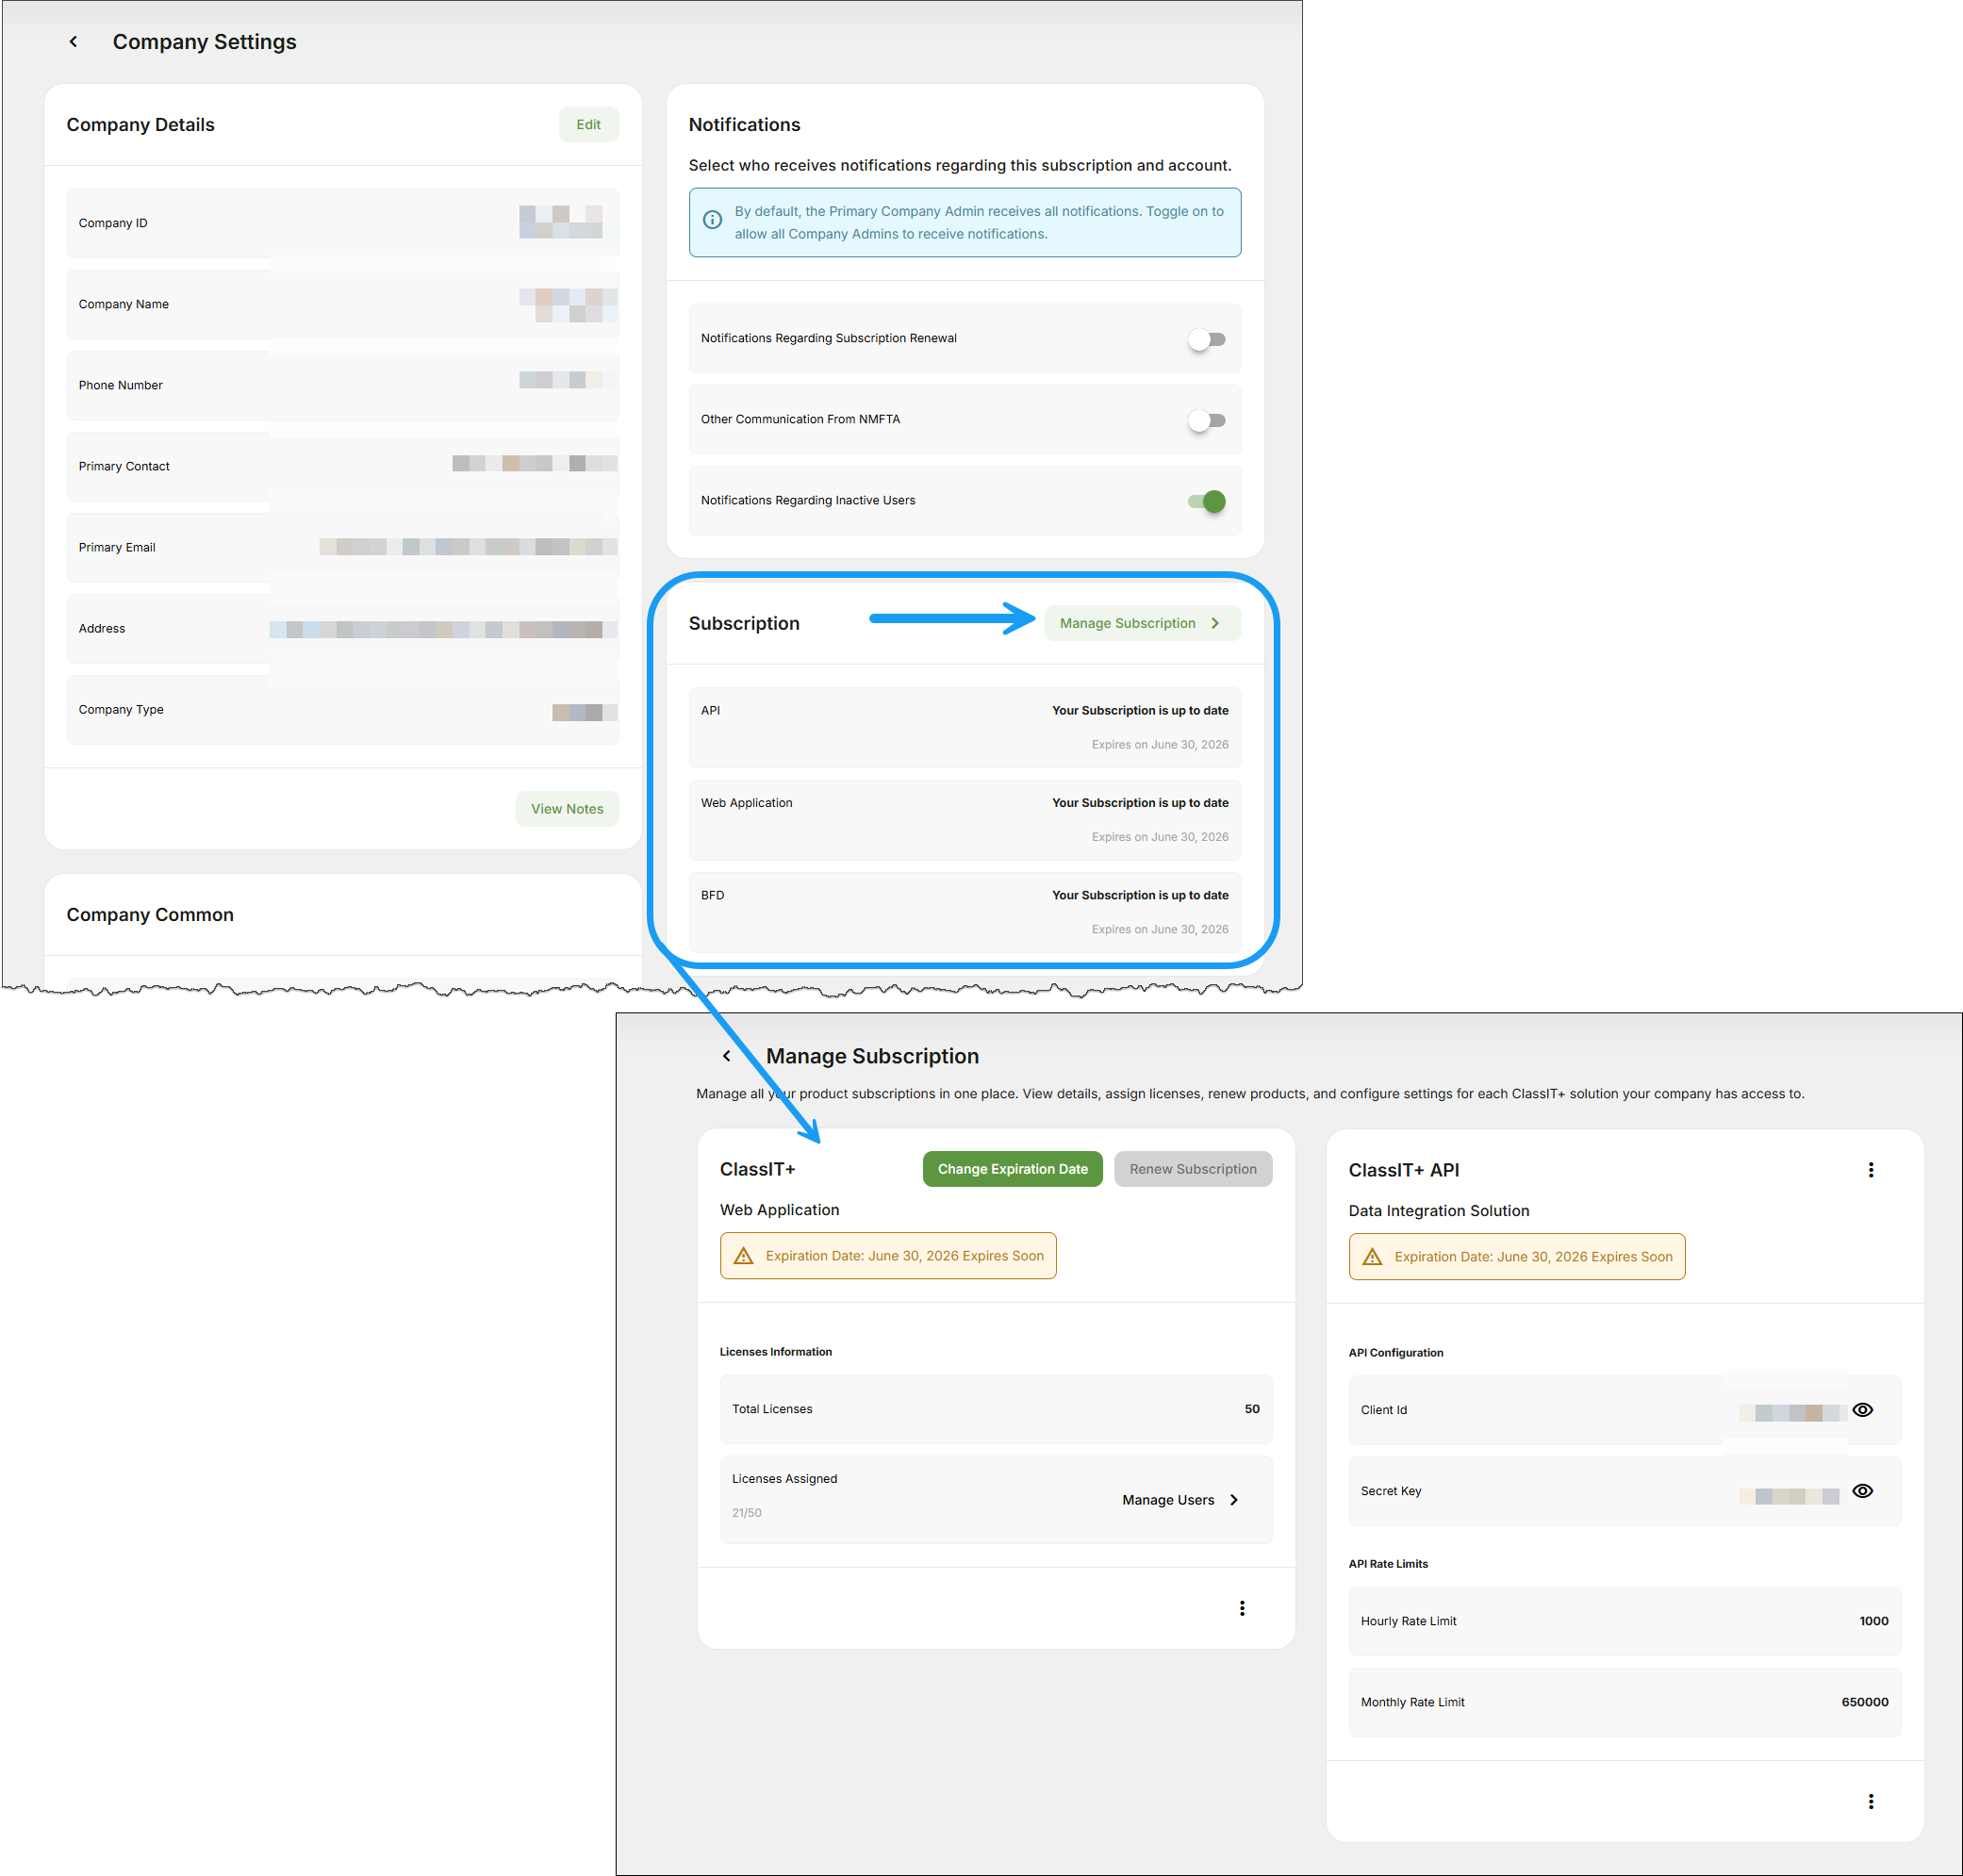Select the BFD subscription row
The height and width of the screenshot is (1876, 1963).
coord(964,912)
